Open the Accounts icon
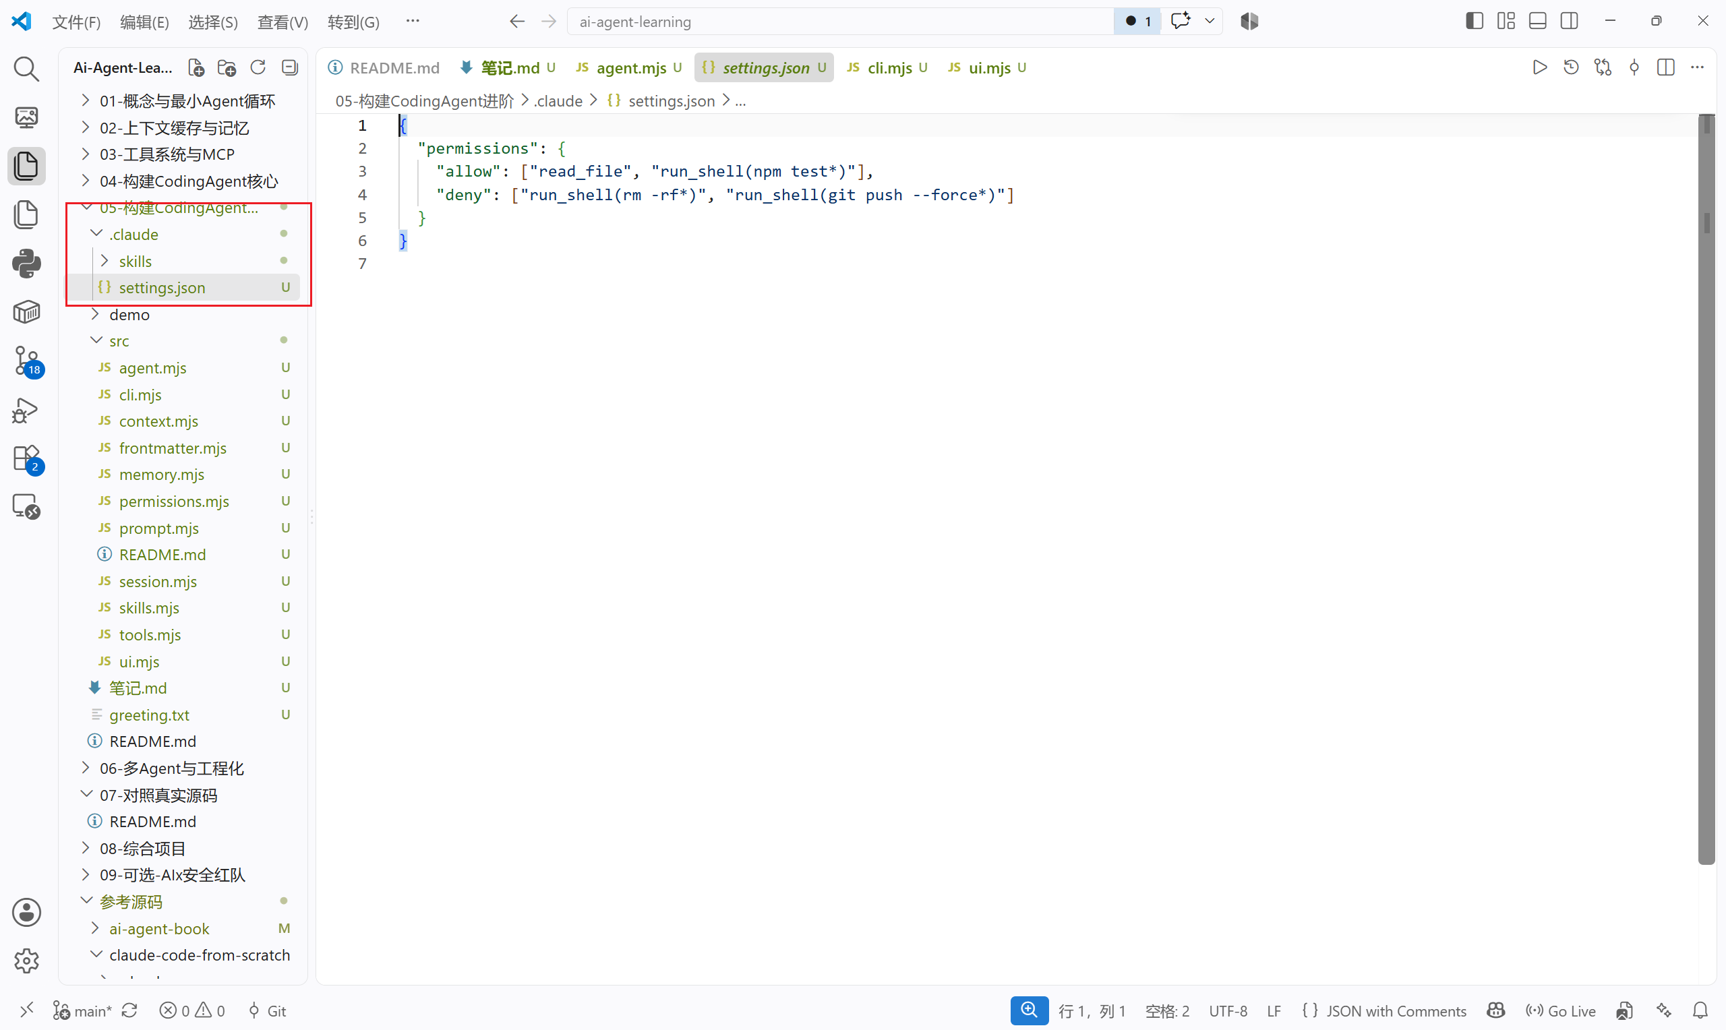The height and width of the screenshot is (1030, 1726). (x=26, y=912)
